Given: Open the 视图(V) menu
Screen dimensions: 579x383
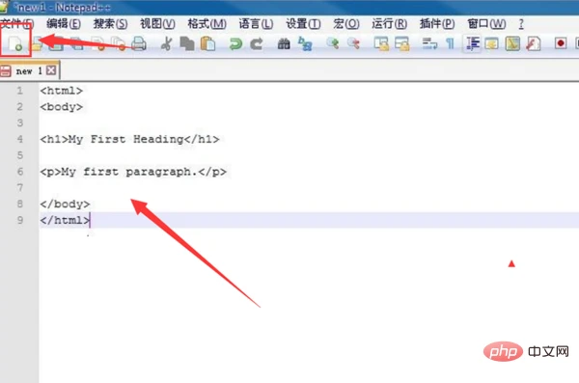Looking at the screenshot, I should pyautogui.click(x=157, y=24).
